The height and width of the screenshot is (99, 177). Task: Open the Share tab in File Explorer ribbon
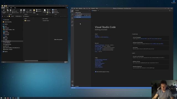pos(11,8)
